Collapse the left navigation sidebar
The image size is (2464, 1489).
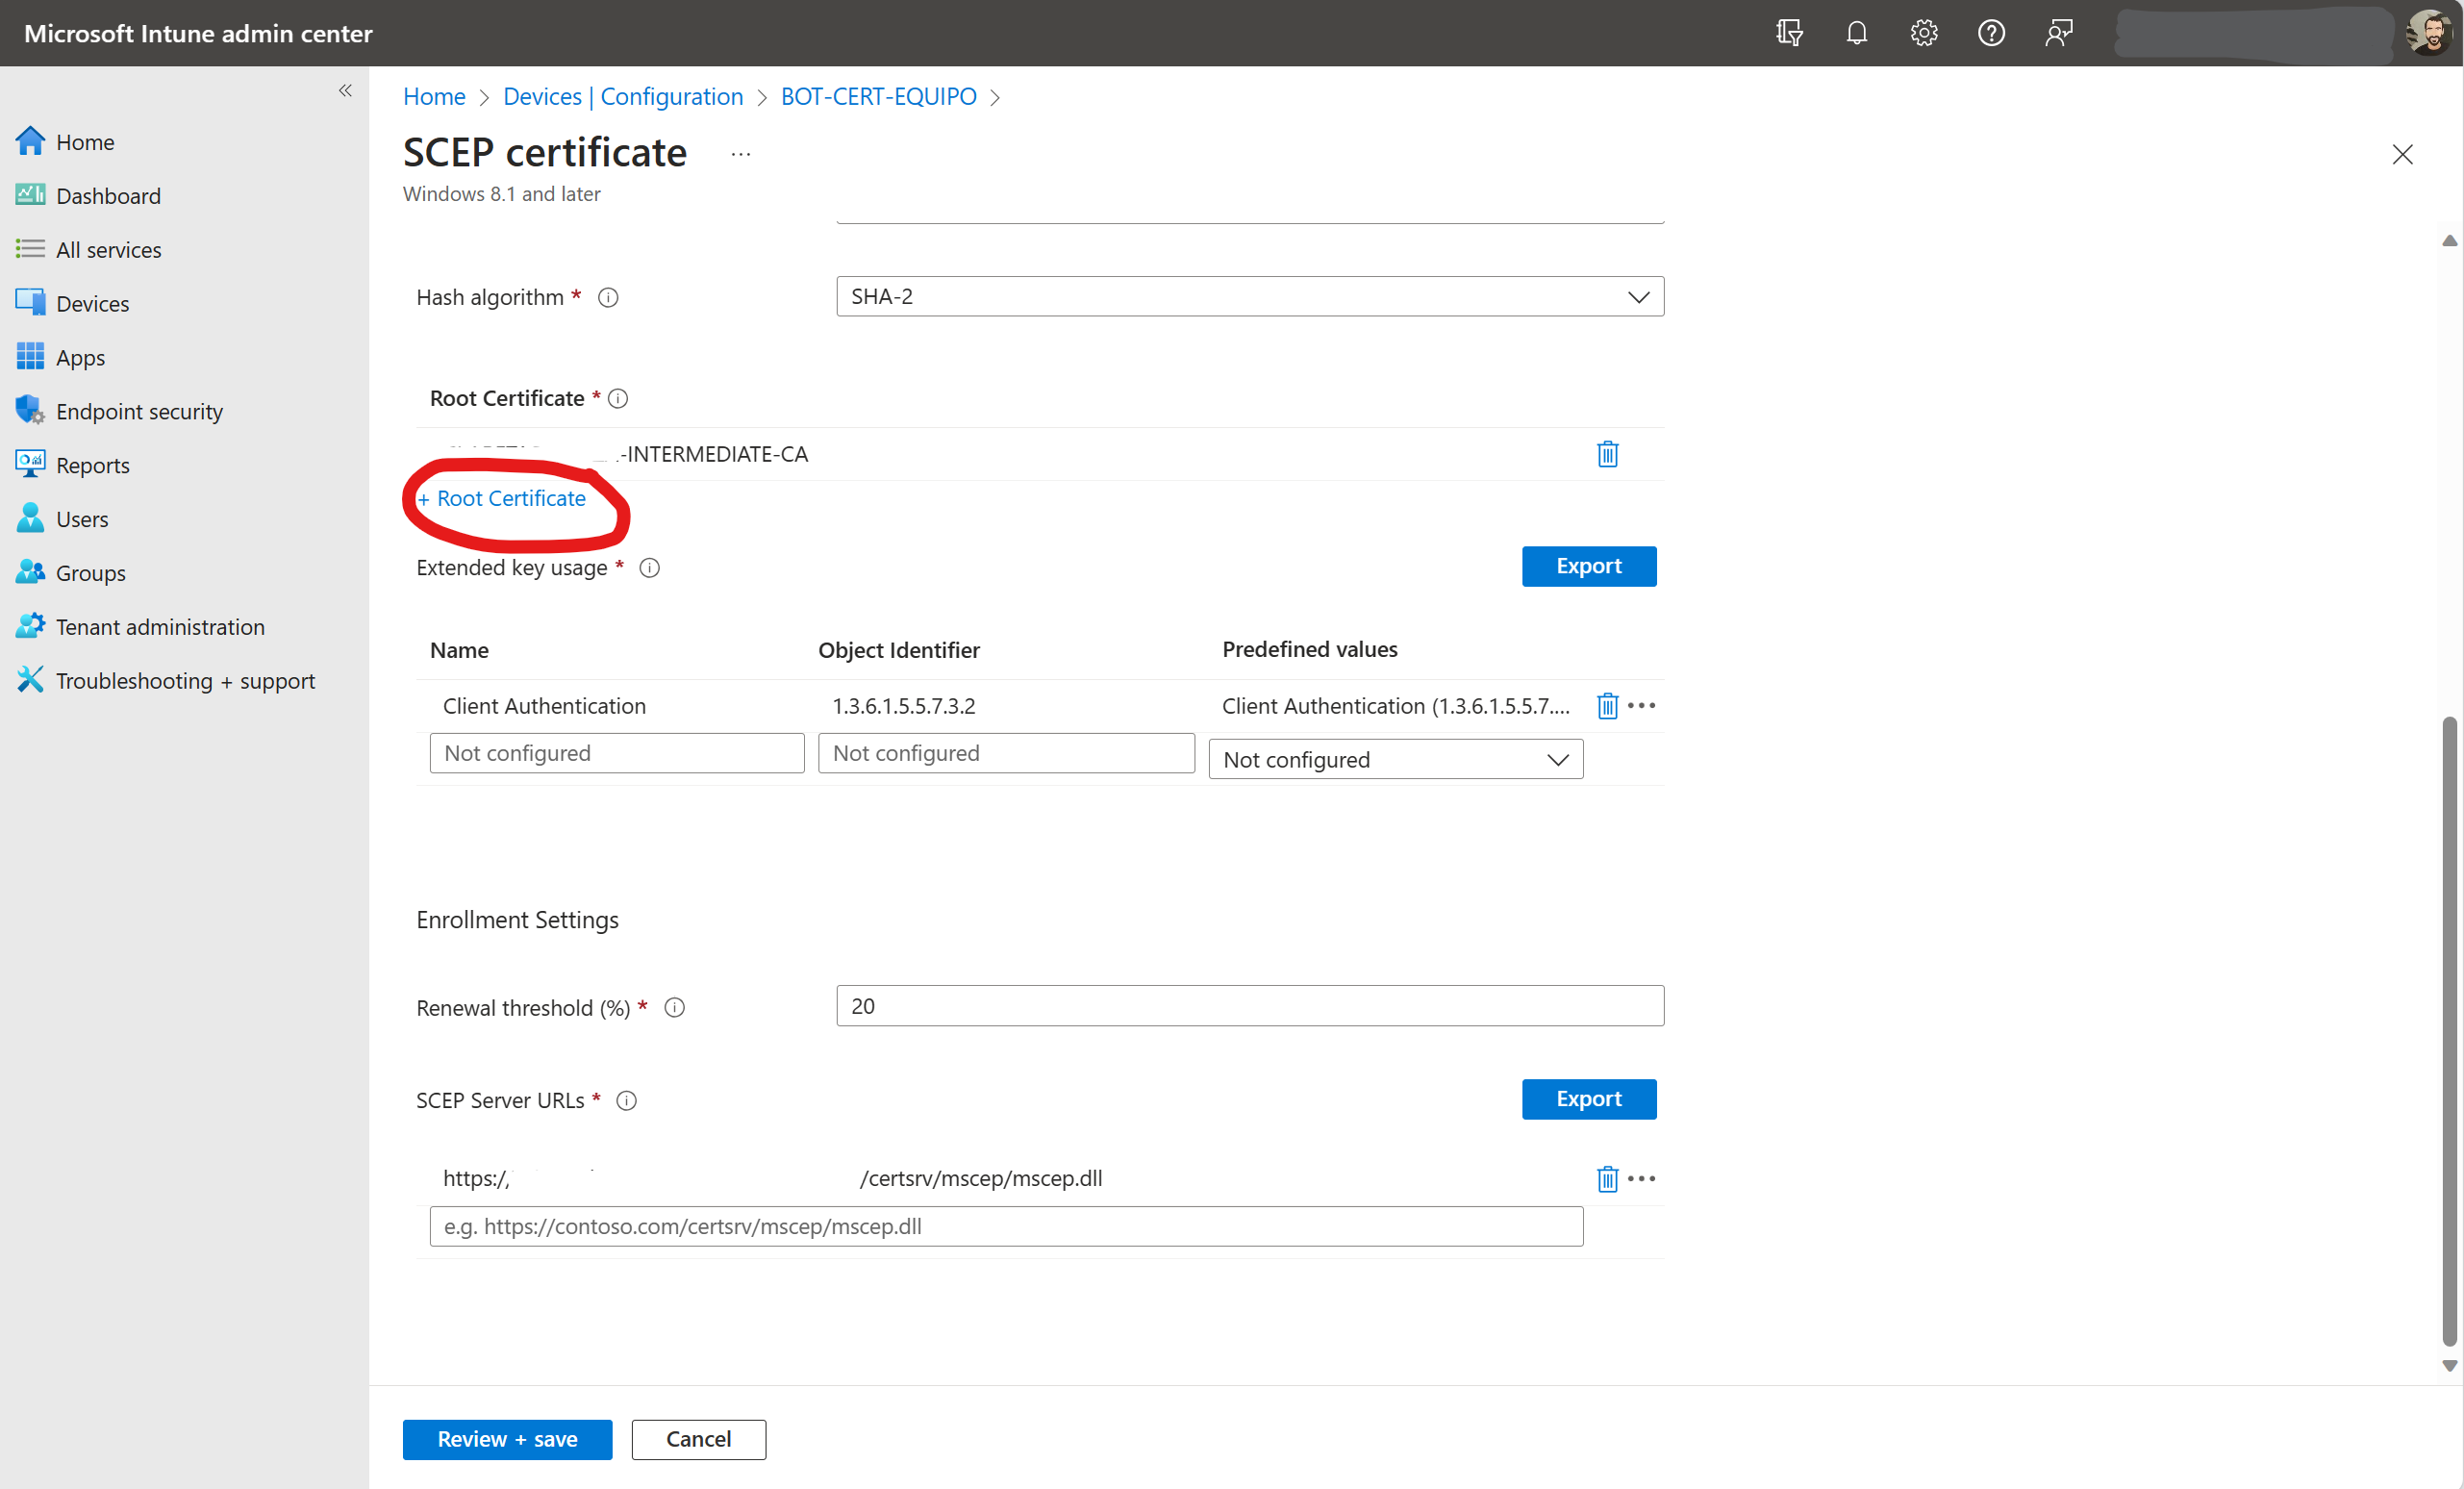coord(345,91)
